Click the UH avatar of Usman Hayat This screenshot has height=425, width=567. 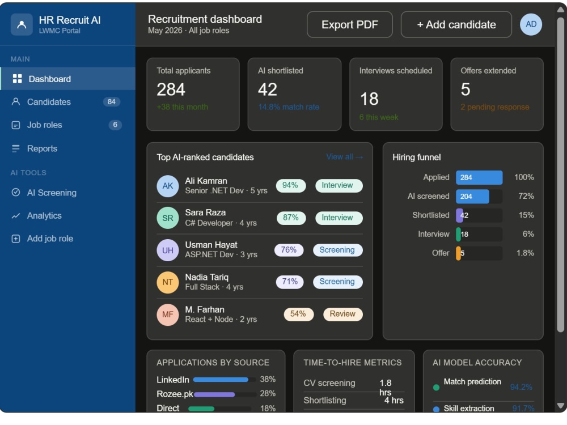coord(167,250)
